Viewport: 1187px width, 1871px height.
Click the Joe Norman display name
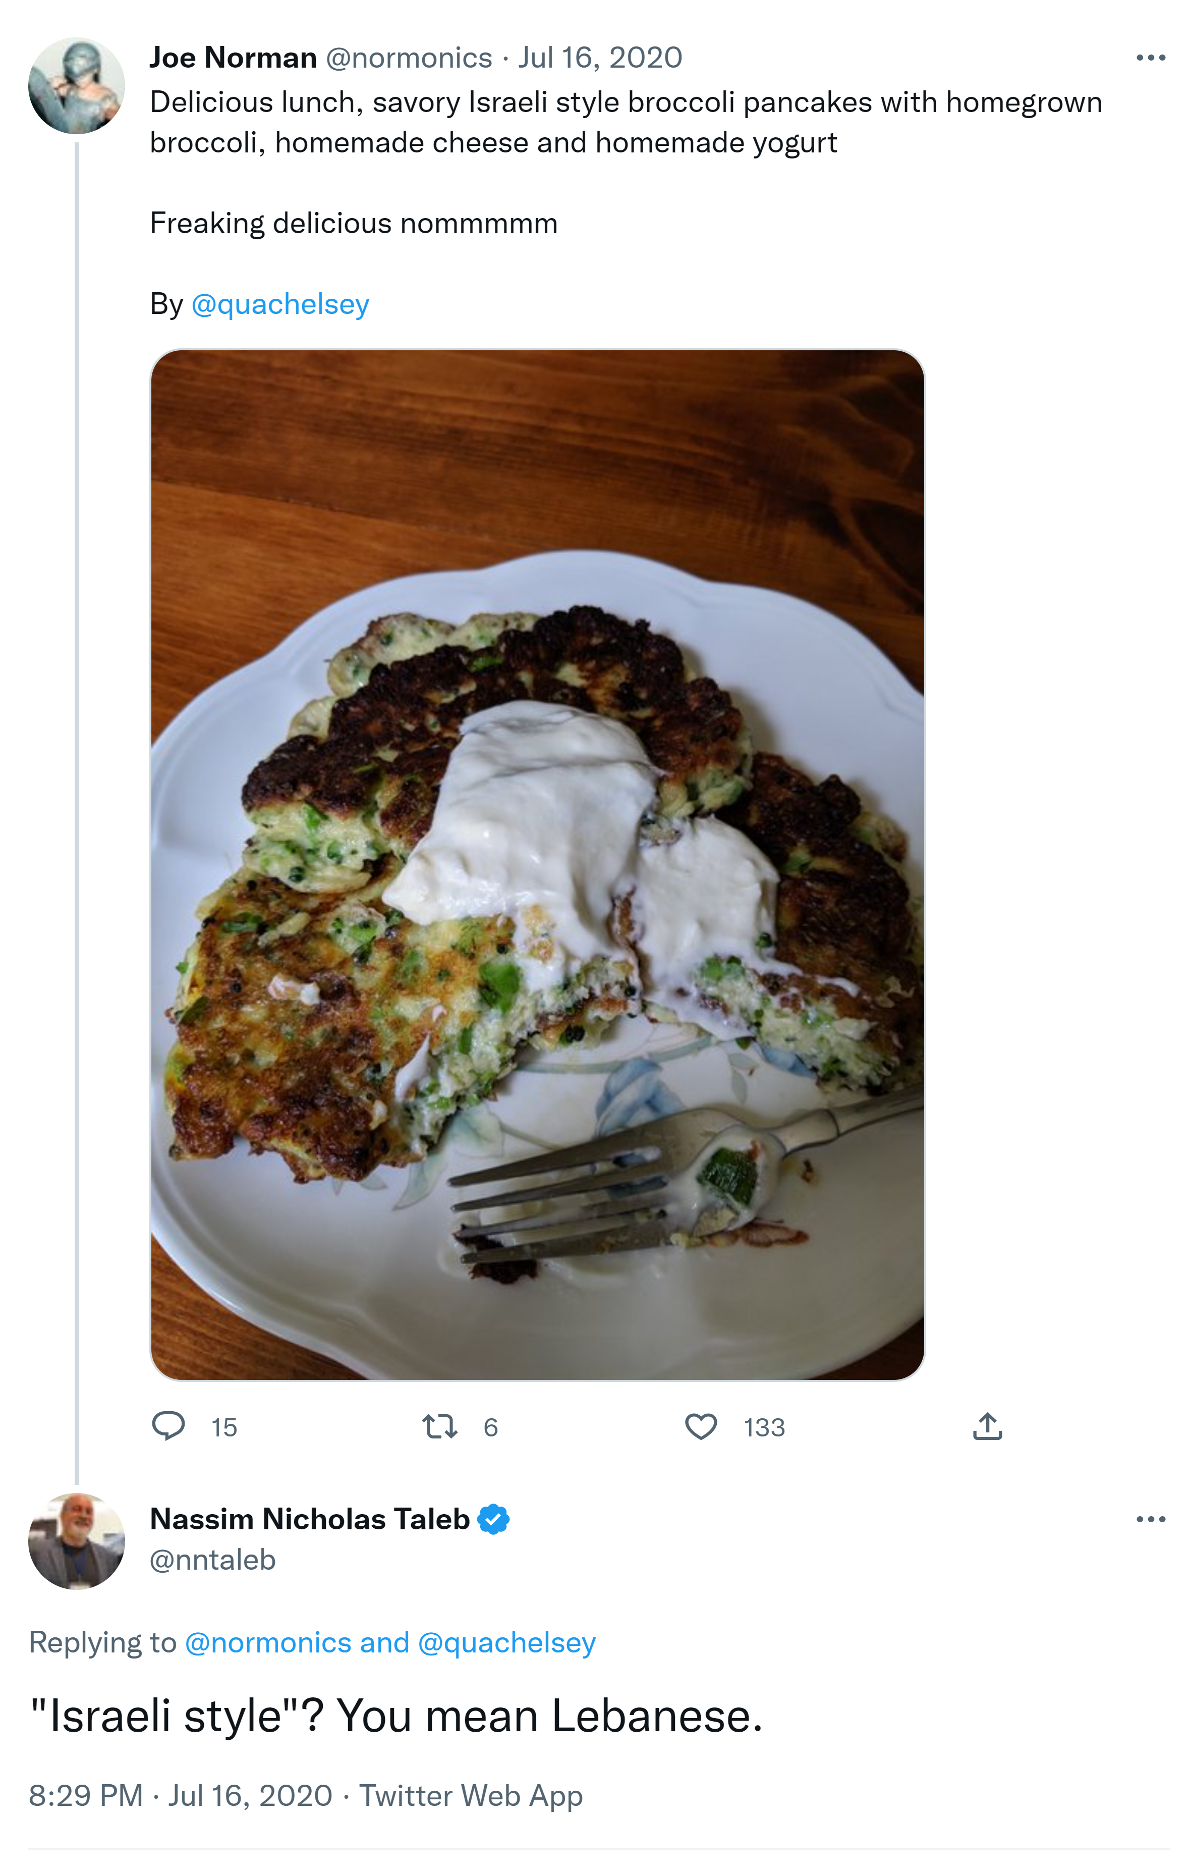click(233, 58)
